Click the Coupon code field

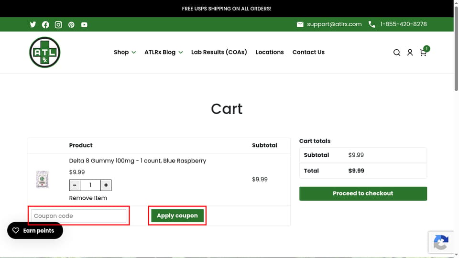click(79, 216)
